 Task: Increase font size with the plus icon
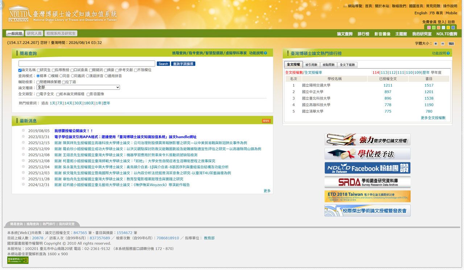436,43
